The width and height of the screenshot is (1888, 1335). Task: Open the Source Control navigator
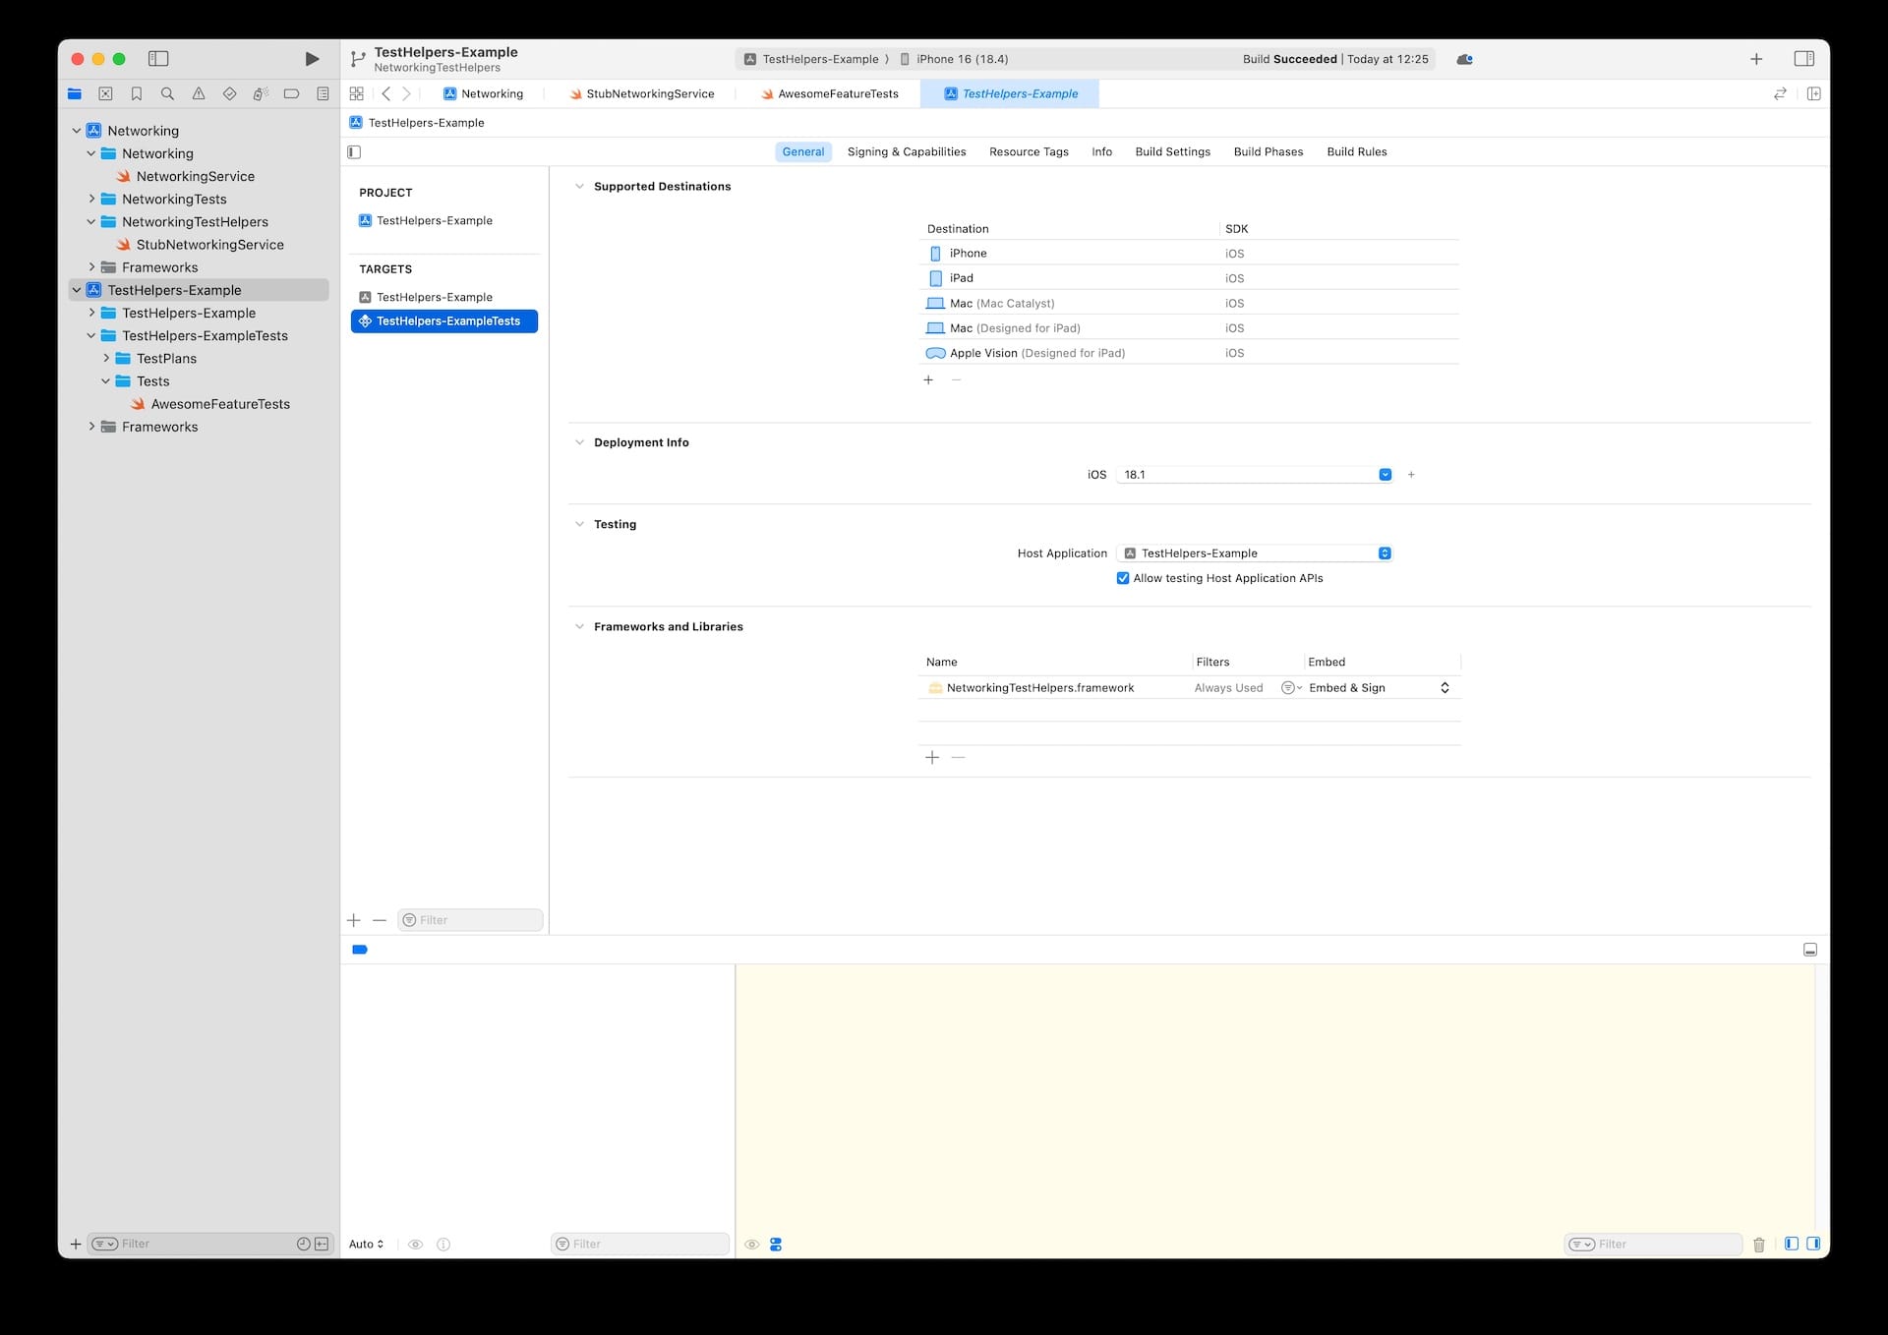coord(105,93)
